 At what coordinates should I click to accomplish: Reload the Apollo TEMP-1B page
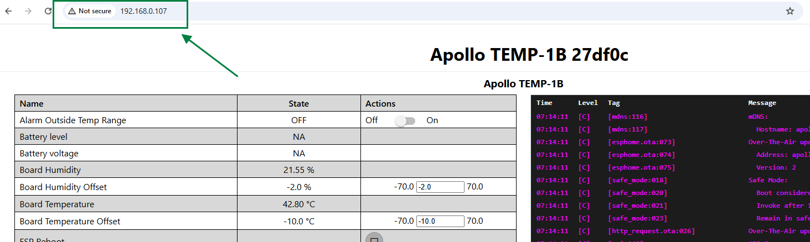tap(48, 11)
